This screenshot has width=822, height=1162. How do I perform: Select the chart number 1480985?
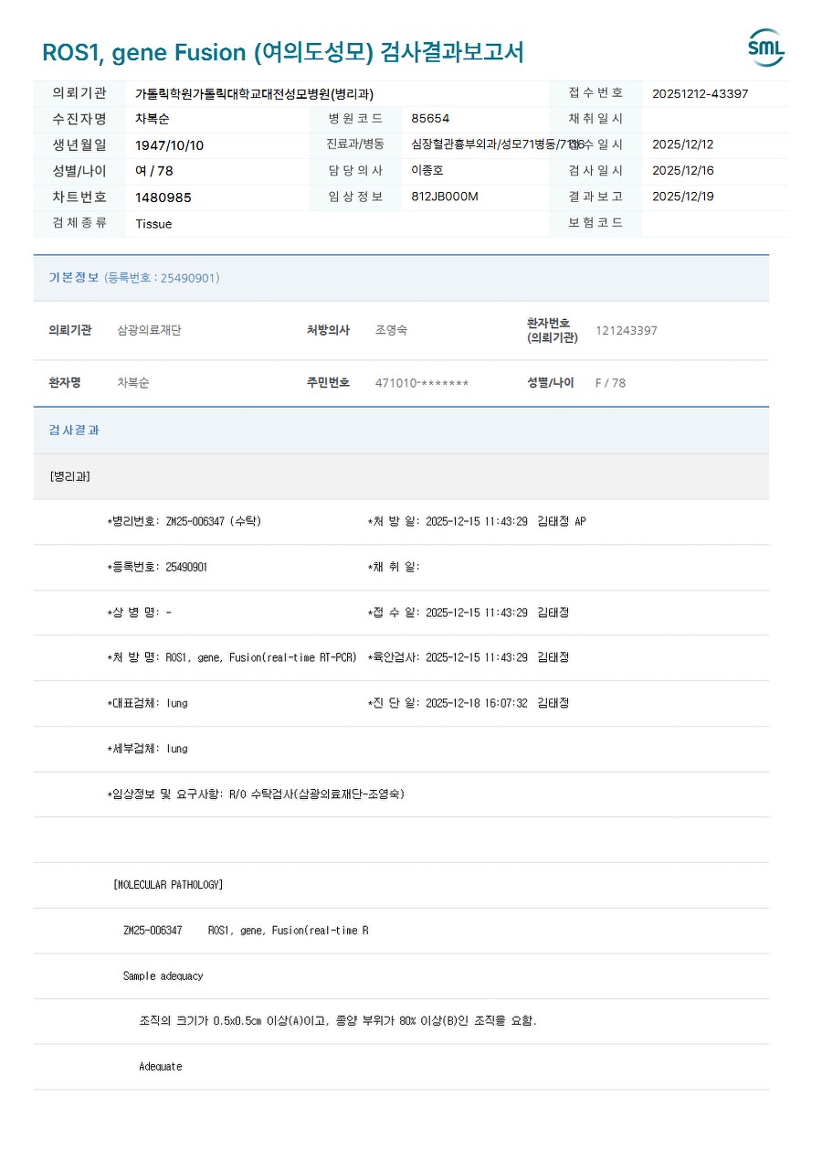tap(163, 197)
